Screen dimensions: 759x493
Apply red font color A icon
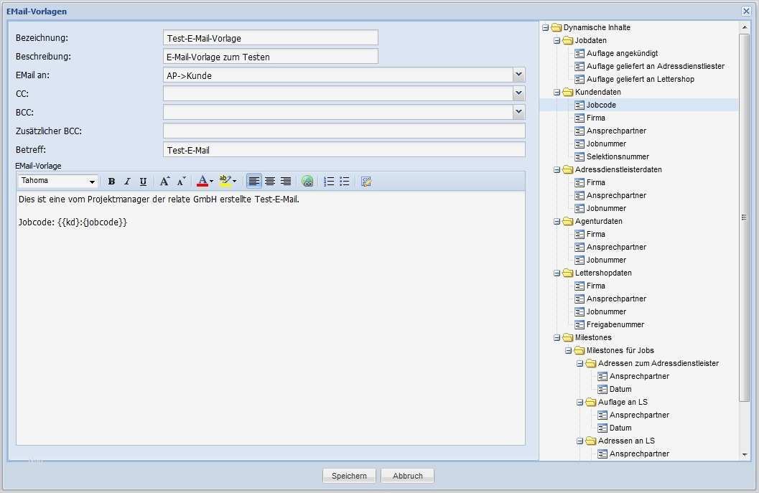(x=202, y=182)
